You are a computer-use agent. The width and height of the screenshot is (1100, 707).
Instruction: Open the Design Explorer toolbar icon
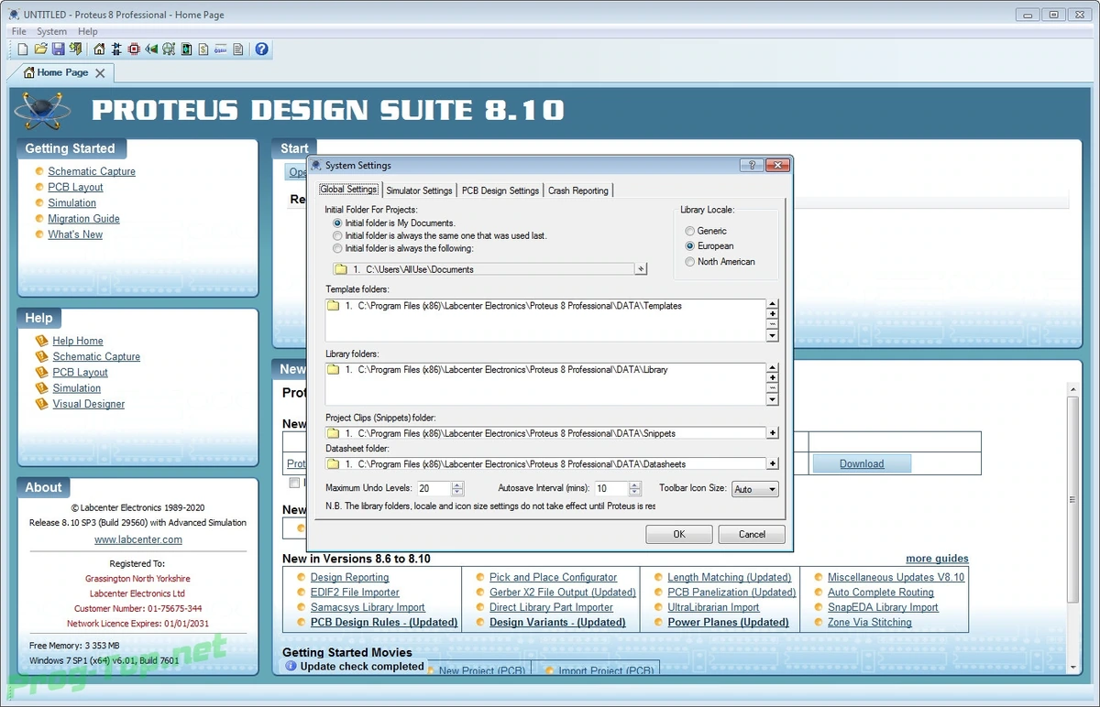(186, 49)
